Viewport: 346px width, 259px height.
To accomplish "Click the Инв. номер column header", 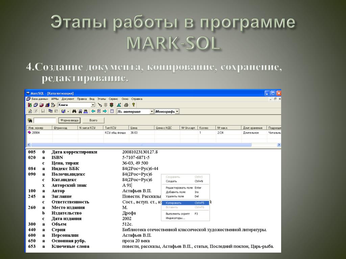I will click(39, 128).
